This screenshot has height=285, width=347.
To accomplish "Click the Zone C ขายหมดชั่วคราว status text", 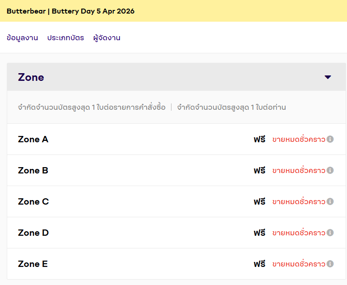I will (299, 201).
